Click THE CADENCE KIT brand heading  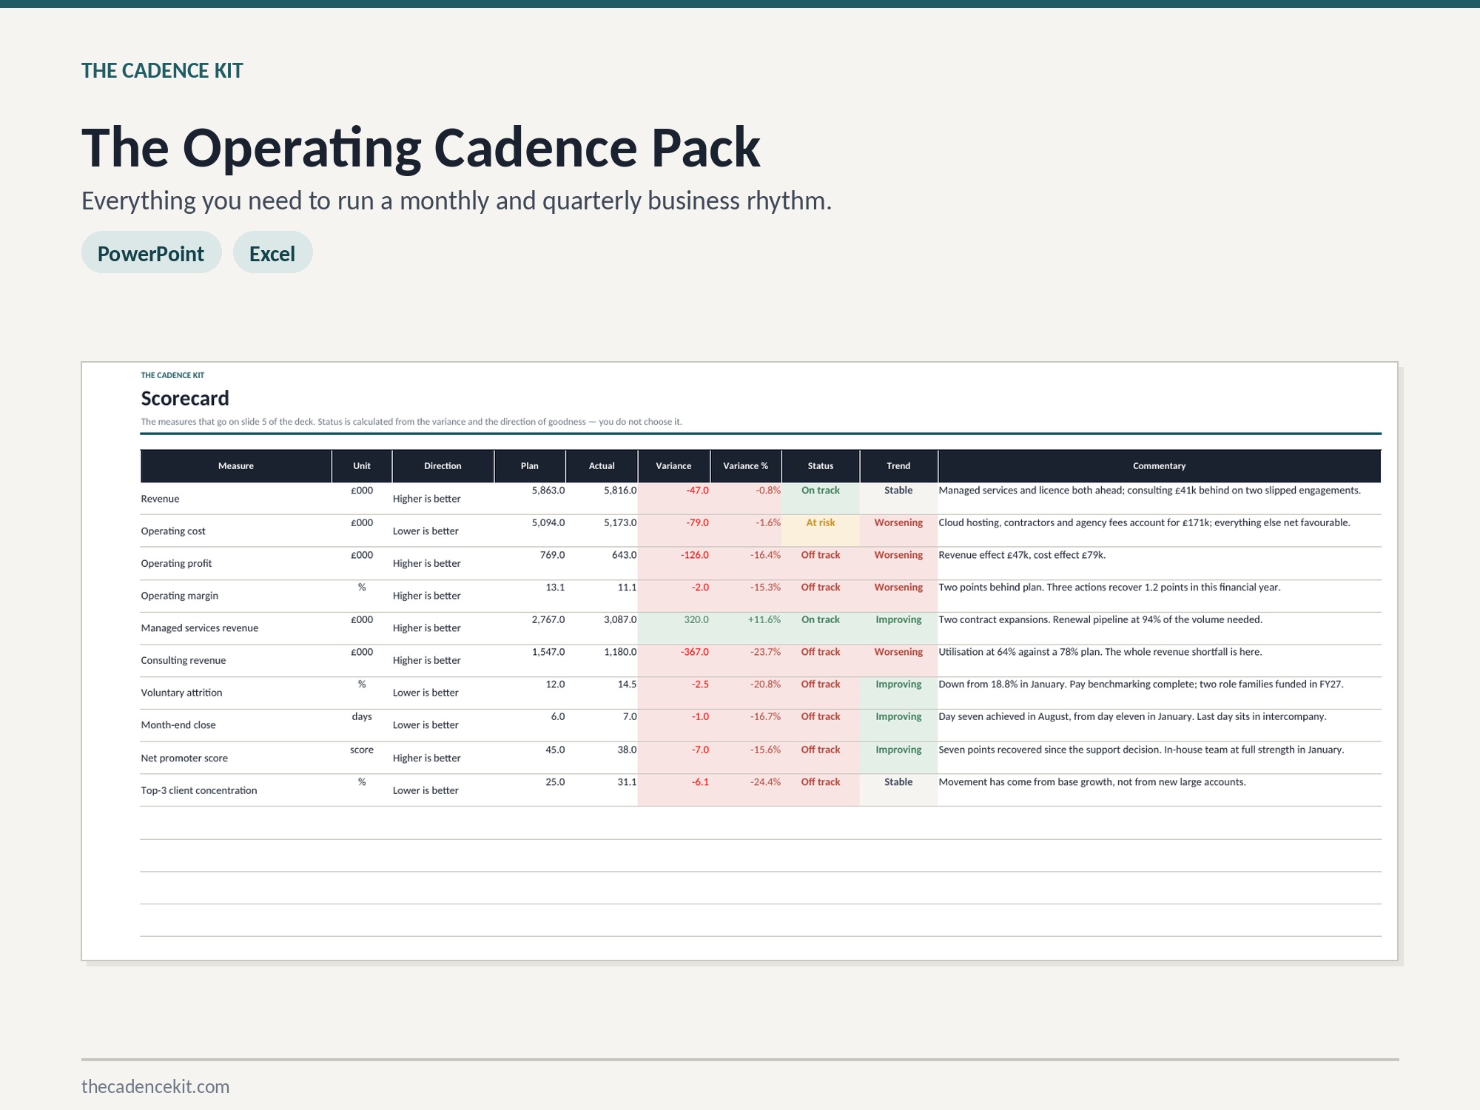[162, 71]
